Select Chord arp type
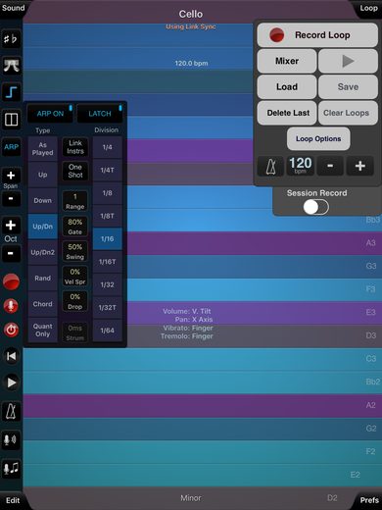The width and height of the screenshot is (382, 510). (43, 304)
